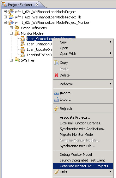Select Monitor Models tree item
116x178 pixels.
click(x=32, y=33)
